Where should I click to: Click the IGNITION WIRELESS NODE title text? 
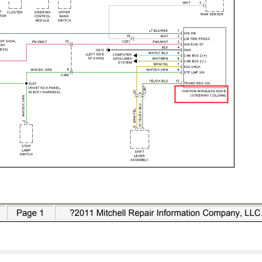204,91
